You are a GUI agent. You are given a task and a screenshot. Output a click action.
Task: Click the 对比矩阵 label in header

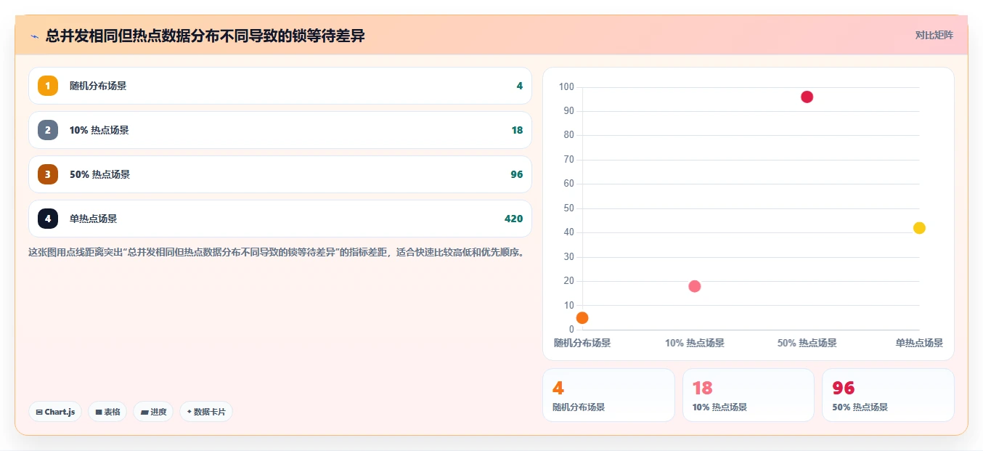(x=934, y=35)
